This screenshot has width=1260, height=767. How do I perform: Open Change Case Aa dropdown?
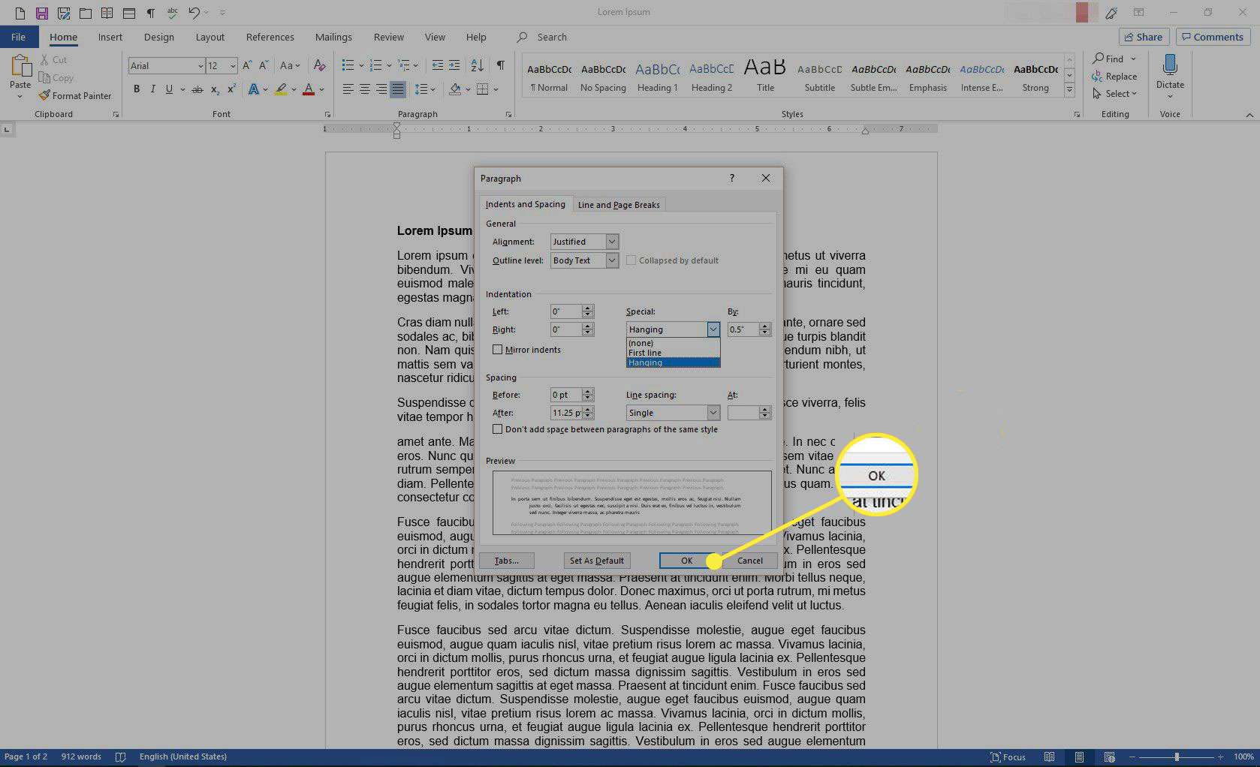(x=290, y=65)
